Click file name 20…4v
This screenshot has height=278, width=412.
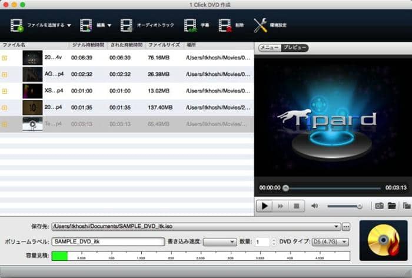53,57
